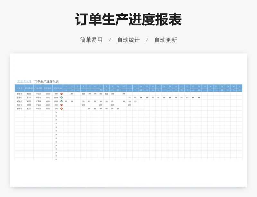Select order number cell 101-4
257x197 pixels.
(20, 105)
